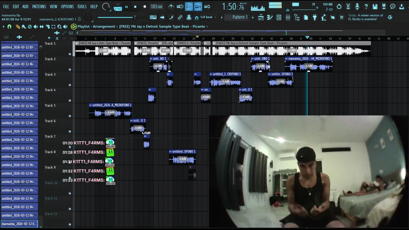Switch PAT/SONG mode toggle

[x=118, y=7]
